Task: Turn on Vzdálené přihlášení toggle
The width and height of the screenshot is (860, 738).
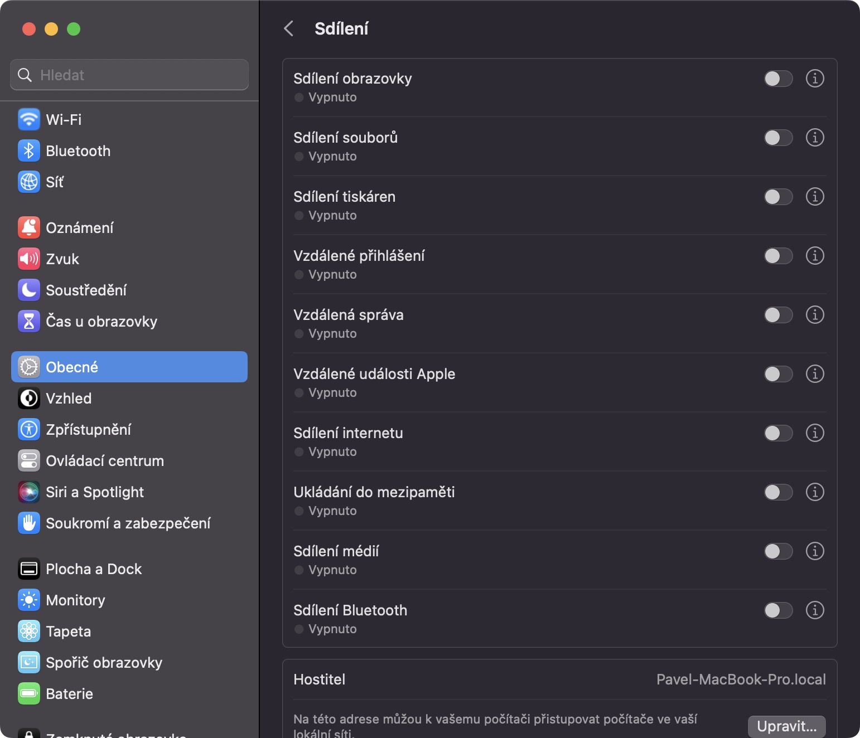Action: point(778,256)
